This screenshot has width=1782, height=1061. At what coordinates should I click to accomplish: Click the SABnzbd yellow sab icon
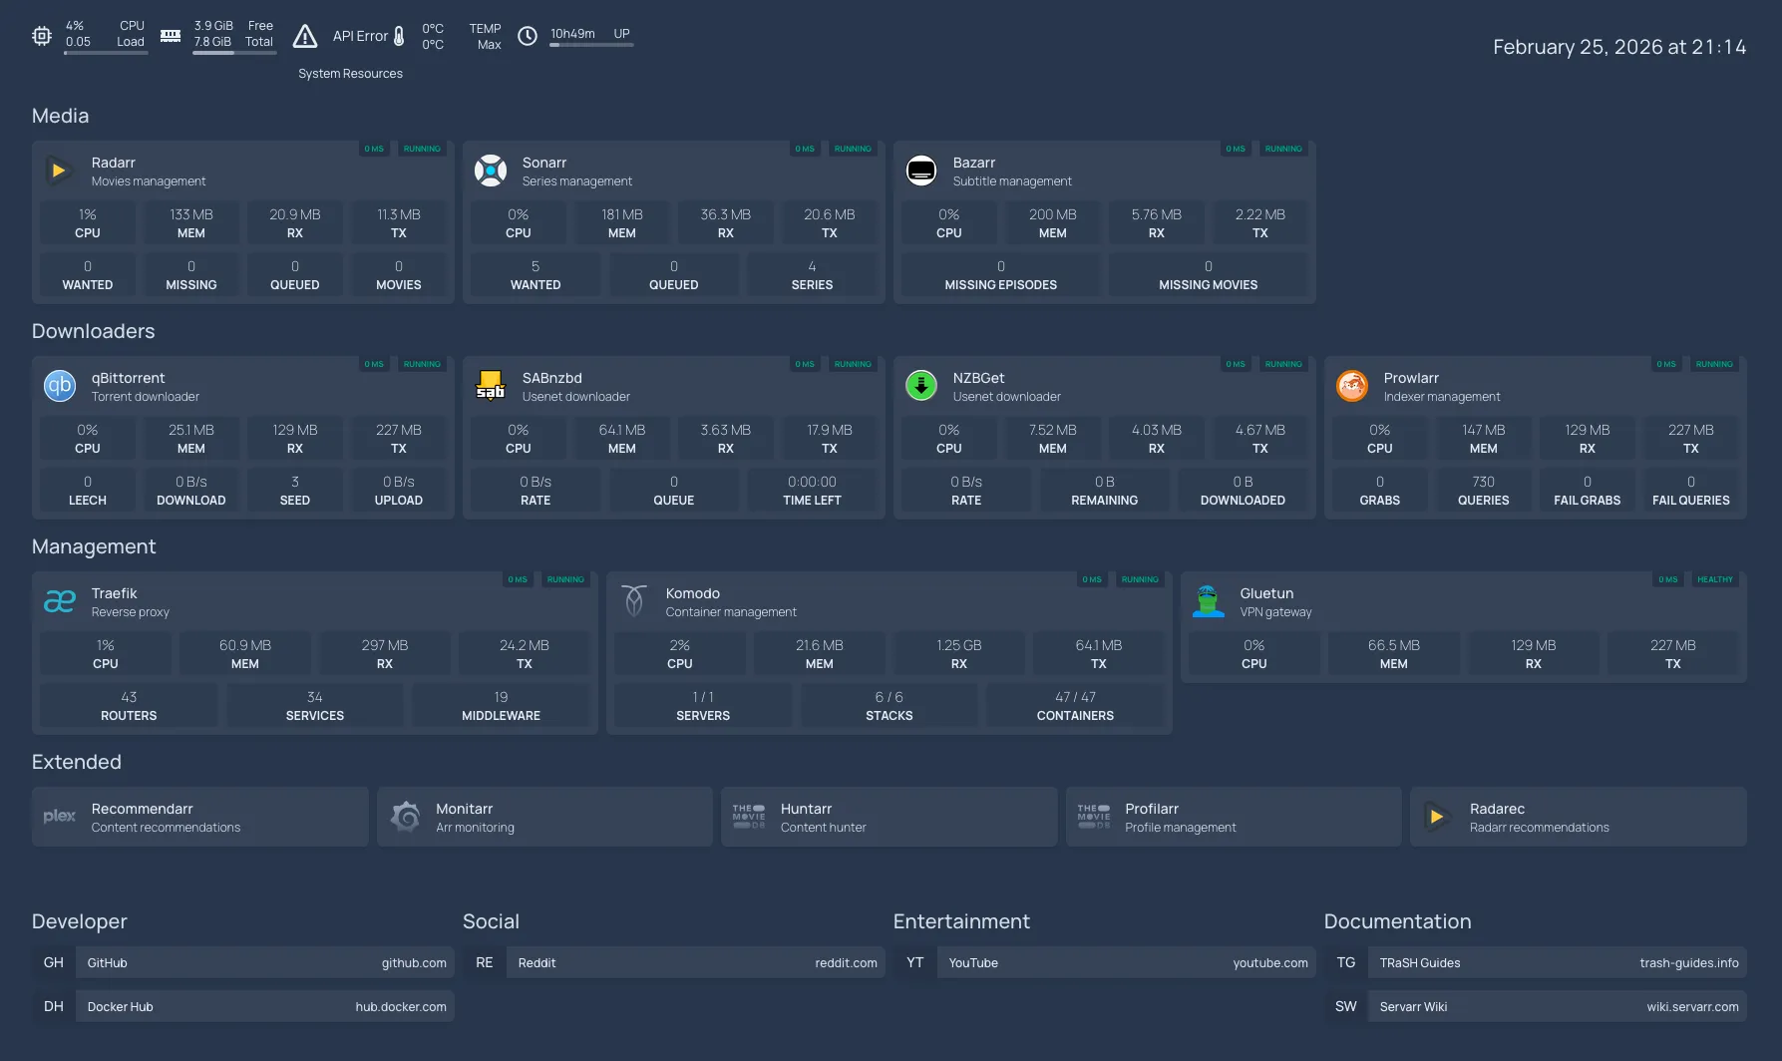coord(490,386)
